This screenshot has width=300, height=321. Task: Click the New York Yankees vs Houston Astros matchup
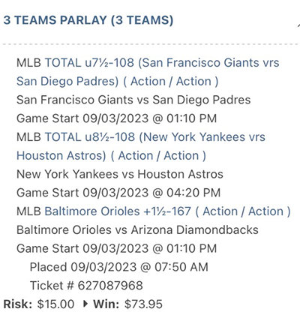tap(120, 174)
